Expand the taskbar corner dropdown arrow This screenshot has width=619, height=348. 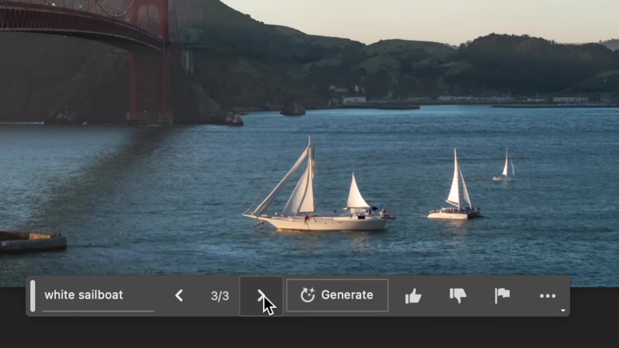(x=563, y=311)
